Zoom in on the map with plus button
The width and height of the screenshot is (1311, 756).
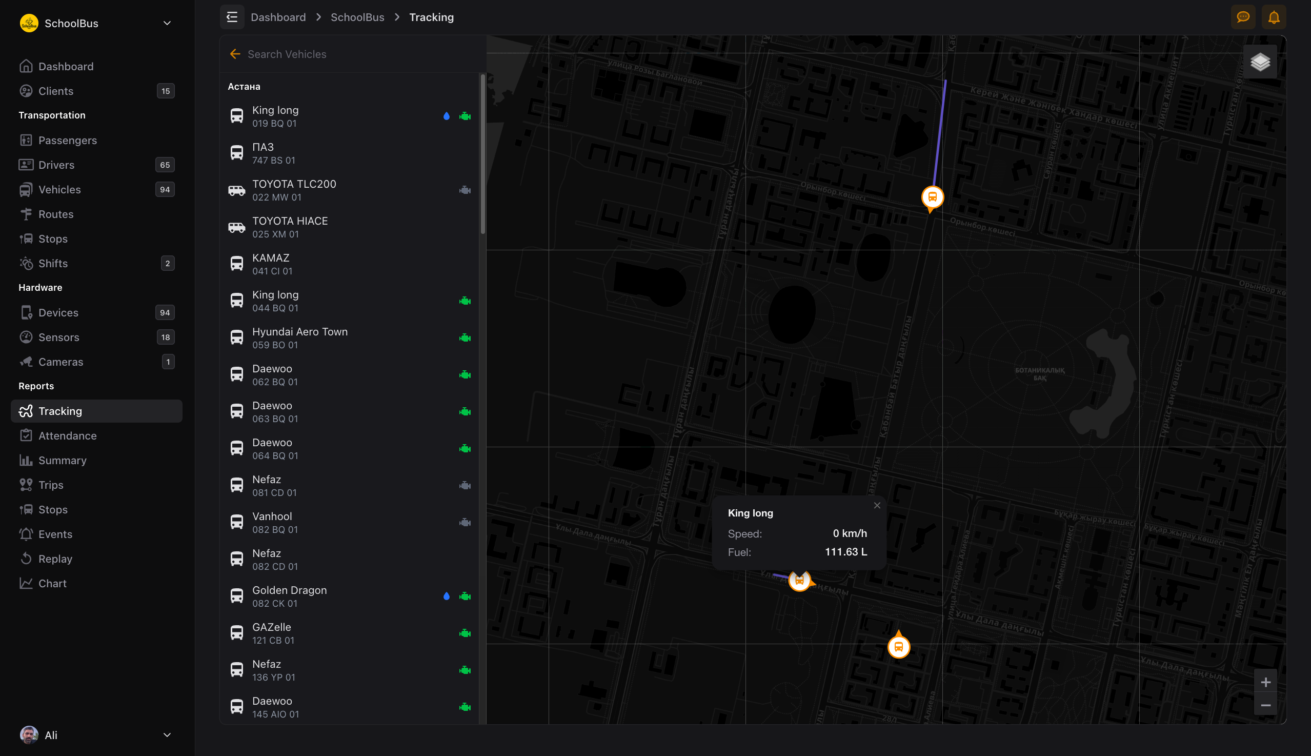[1266, 682]
